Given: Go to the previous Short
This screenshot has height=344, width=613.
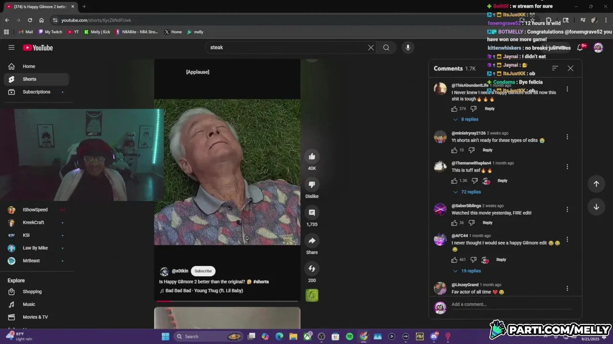Looking at the screenshot, I should click(596, 184).
